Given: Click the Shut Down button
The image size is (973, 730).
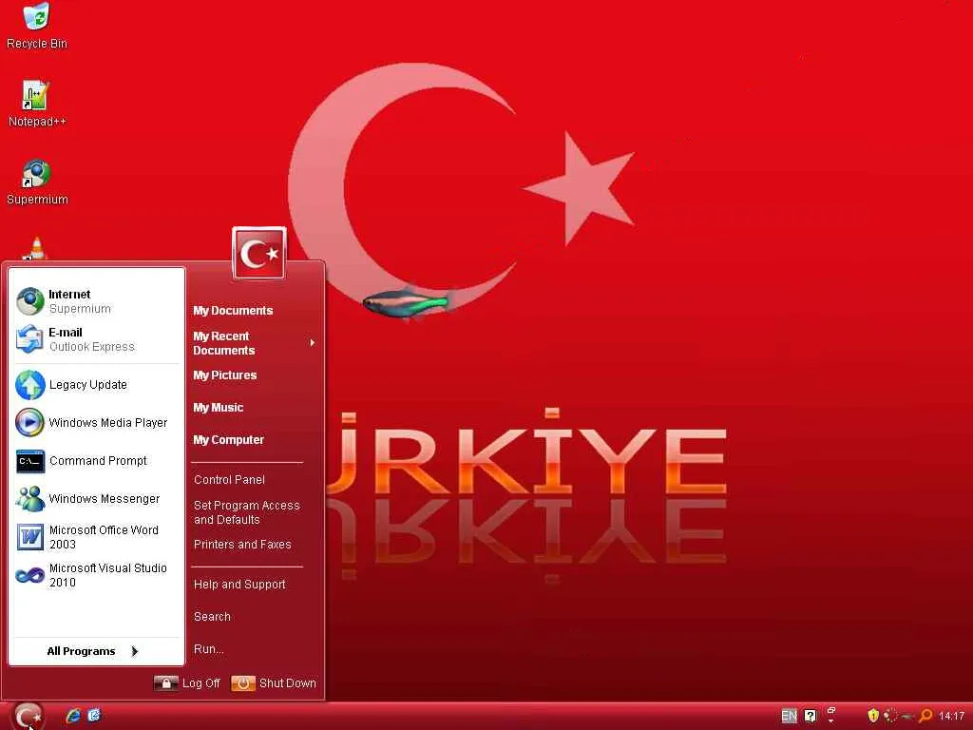Looking at the screenshot, I should point(274,683).
